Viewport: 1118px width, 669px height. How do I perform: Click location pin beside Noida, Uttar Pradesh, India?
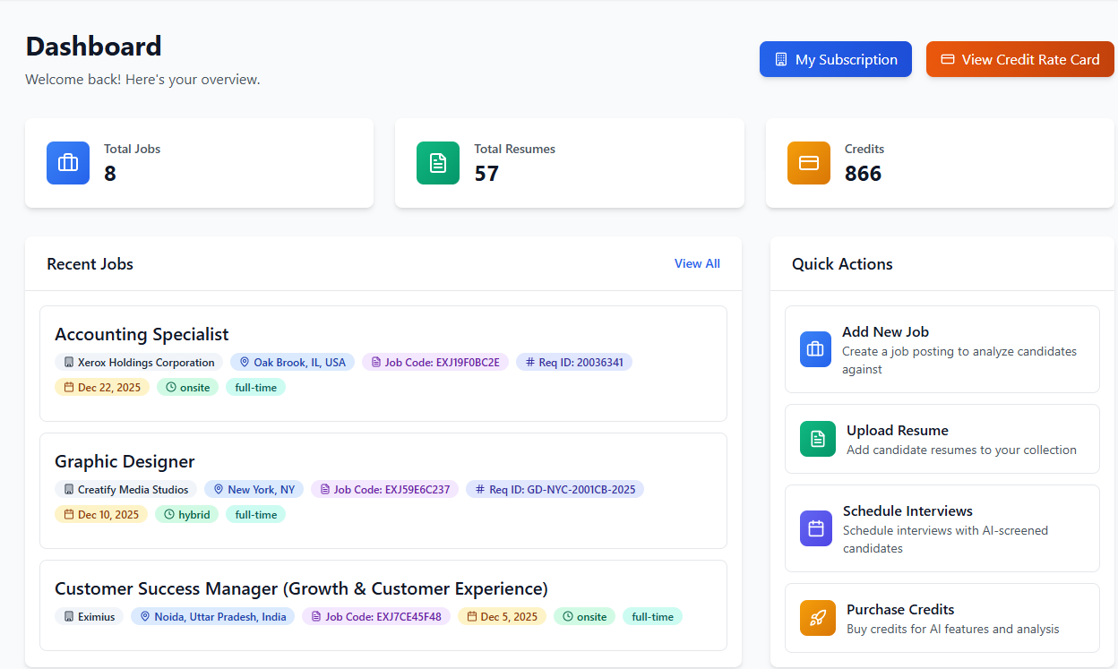click(145, 617)
